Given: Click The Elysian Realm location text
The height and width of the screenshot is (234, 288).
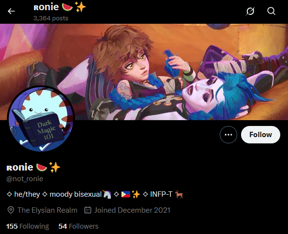Looking at the screenshot, I should coord(47,210).
